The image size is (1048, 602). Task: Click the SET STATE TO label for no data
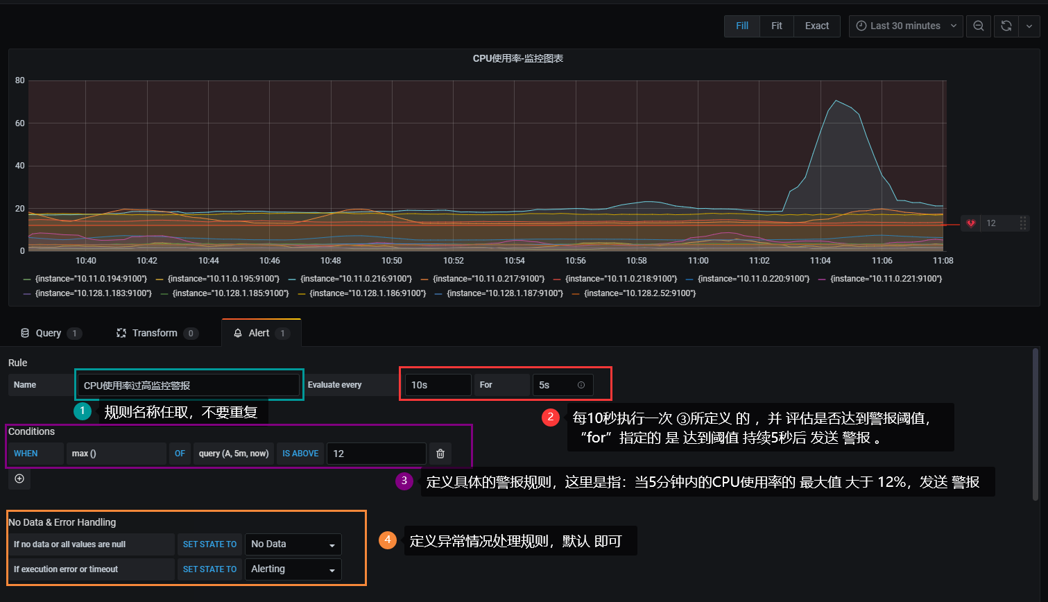coord(209,544)
